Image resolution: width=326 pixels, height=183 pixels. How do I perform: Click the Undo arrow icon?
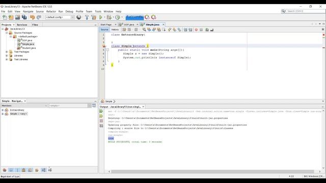32,17
